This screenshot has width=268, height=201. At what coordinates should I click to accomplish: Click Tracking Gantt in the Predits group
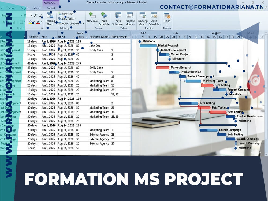click(x=143, y=19)
